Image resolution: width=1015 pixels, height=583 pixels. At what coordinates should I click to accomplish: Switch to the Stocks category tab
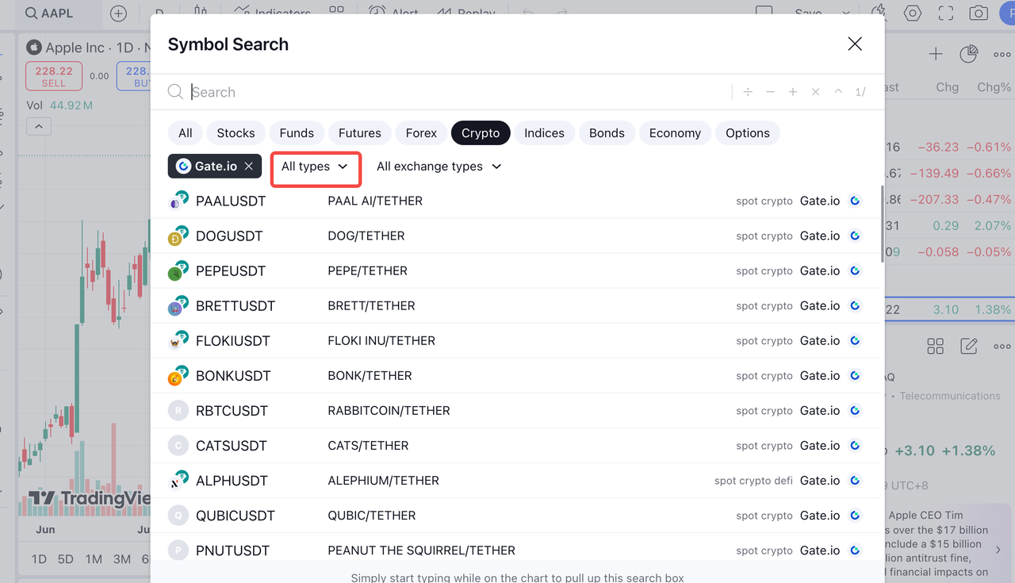pos(236,133)
